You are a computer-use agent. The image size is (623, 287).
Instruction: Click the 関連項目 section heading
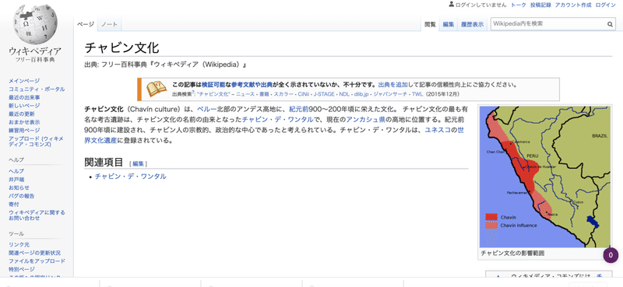pyautogui.click(x=104, y=162)
